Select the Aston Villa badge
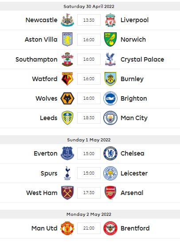Viewport: 180px width, 250px height. coord(67,39)
